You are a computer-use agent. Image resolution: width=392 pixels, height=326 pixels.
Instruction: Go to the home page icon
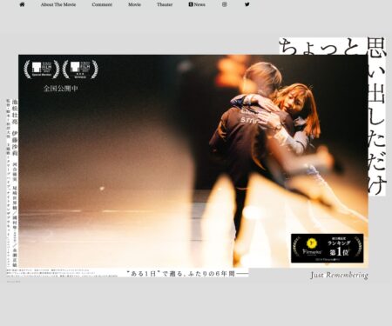[22, 4]
